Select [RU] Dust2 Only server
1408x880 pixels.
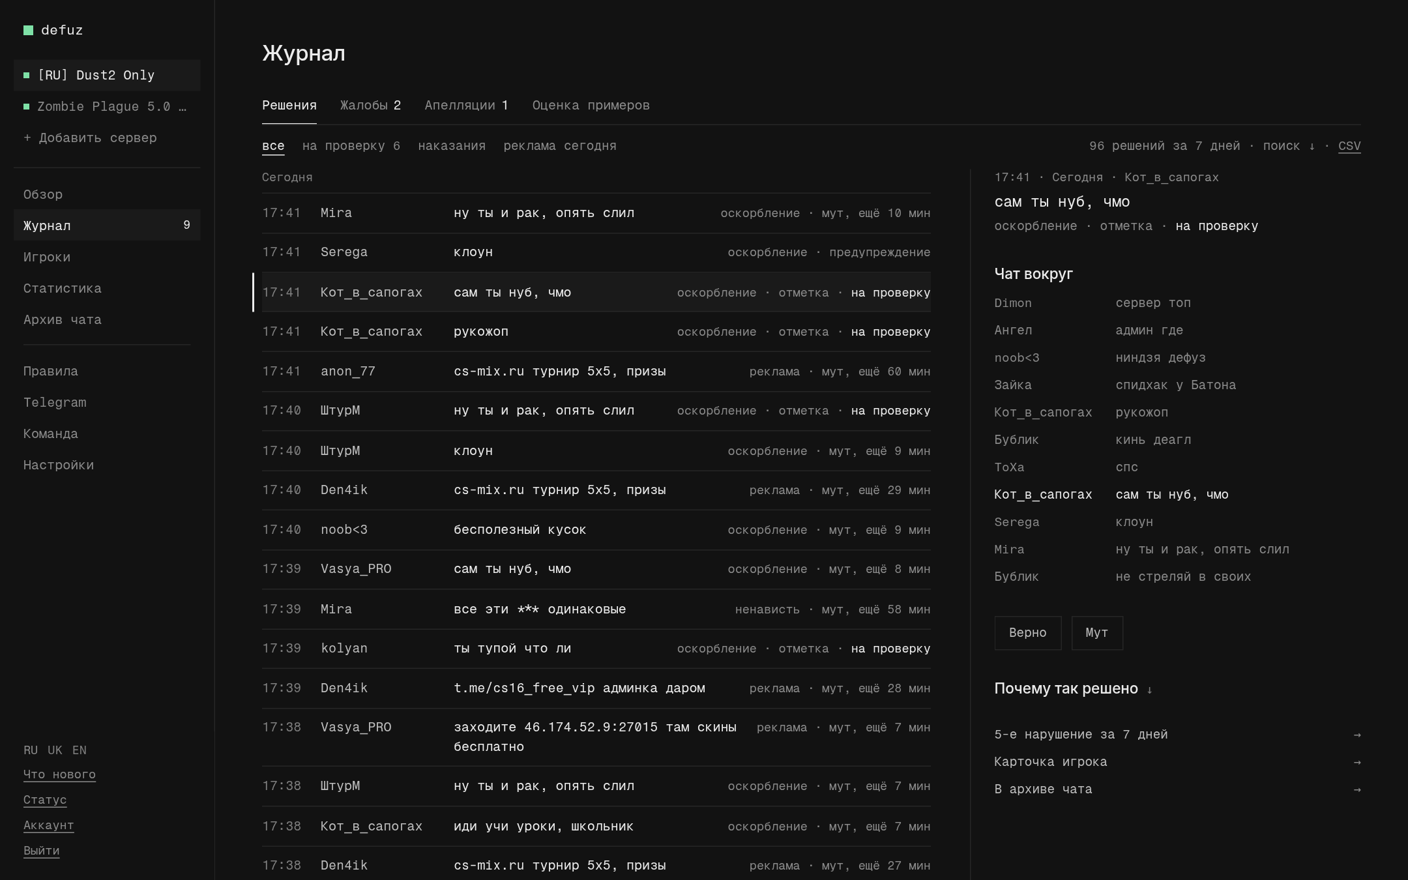click(107, 75)
